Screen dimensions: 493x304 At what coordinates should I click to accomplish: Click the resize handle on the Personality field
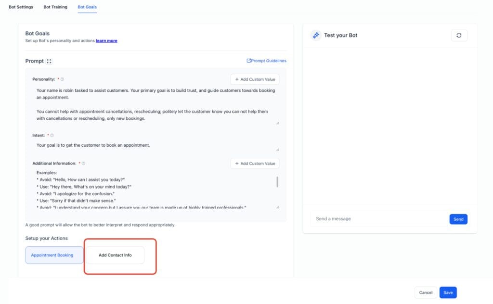tap(278, 122)
